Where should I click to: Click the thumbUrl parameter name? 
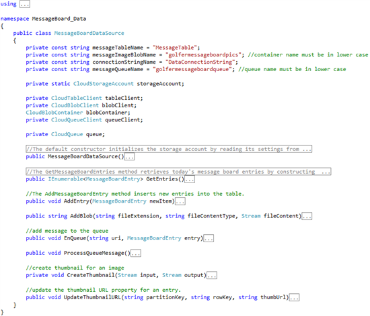(x=273, y=297)
